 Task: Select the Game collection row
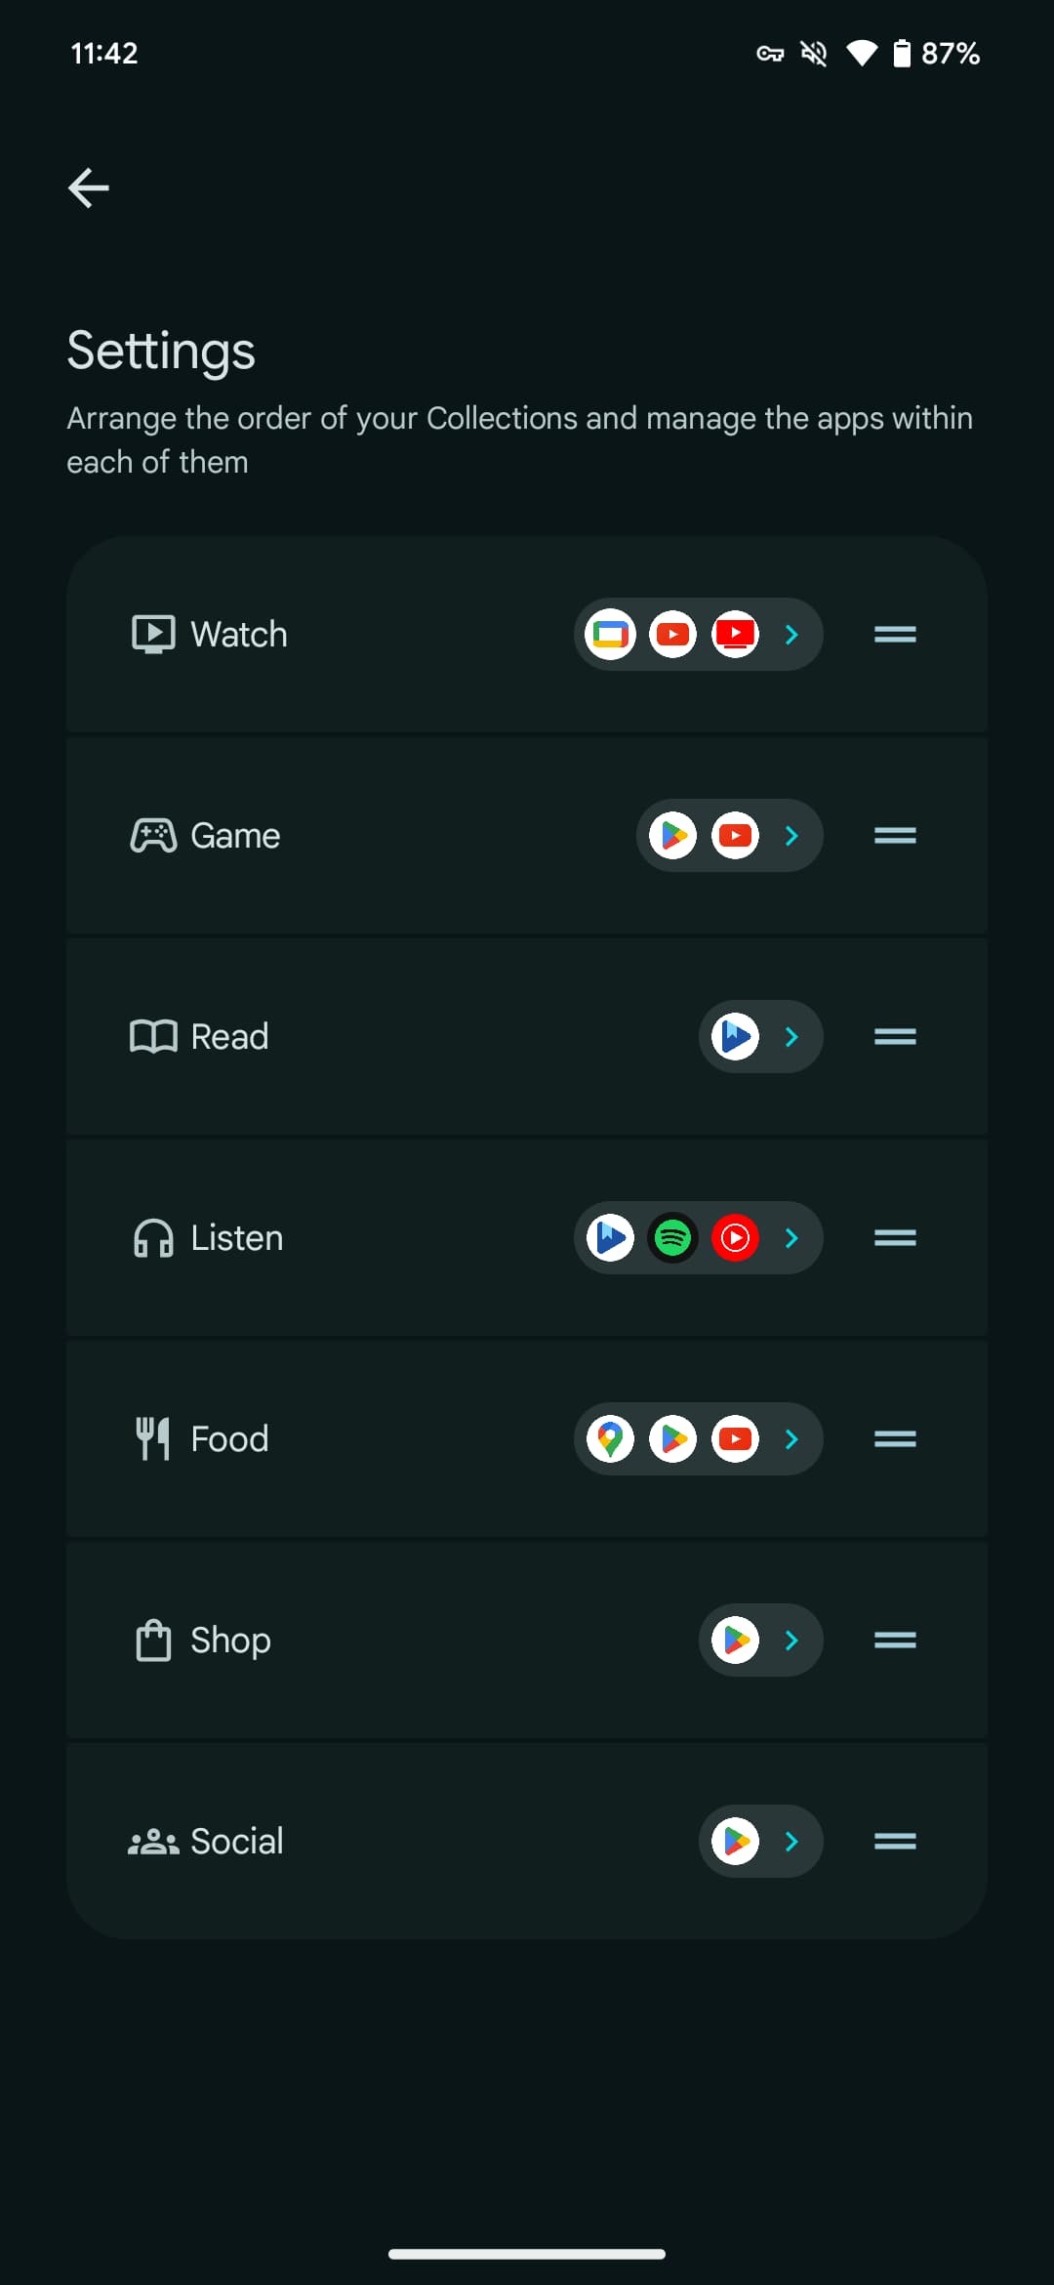point(527,836)
